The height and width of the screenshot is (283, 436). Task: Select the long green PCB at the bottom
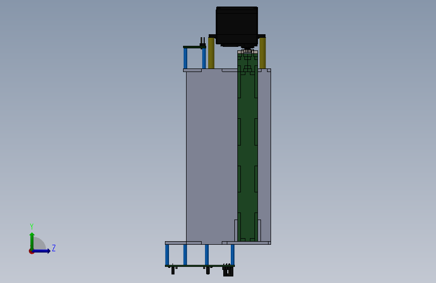coord(200,266)
